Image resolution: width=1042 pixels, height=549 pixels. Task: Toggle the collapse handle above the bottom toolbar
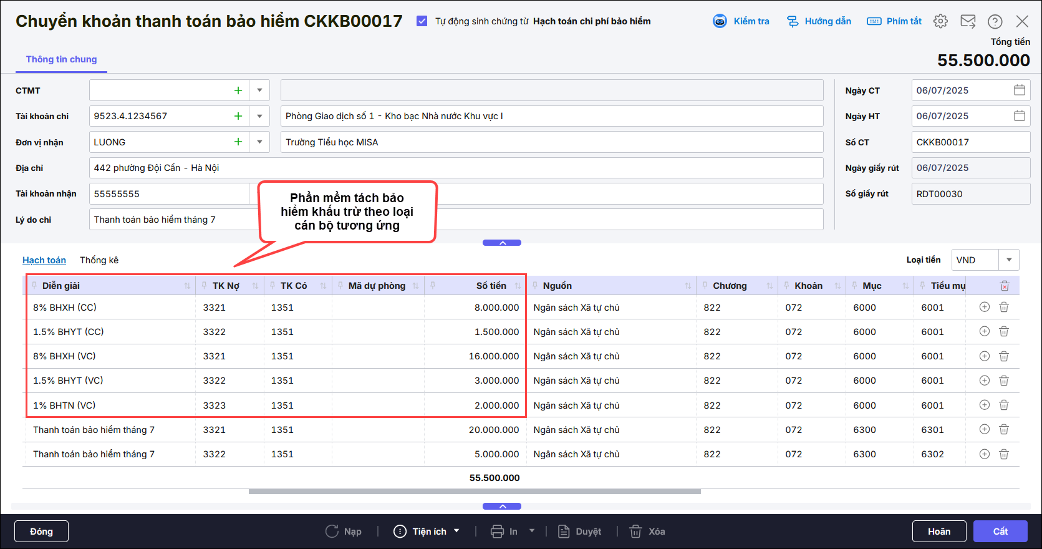pyautogui.click(x=502, y=507)
